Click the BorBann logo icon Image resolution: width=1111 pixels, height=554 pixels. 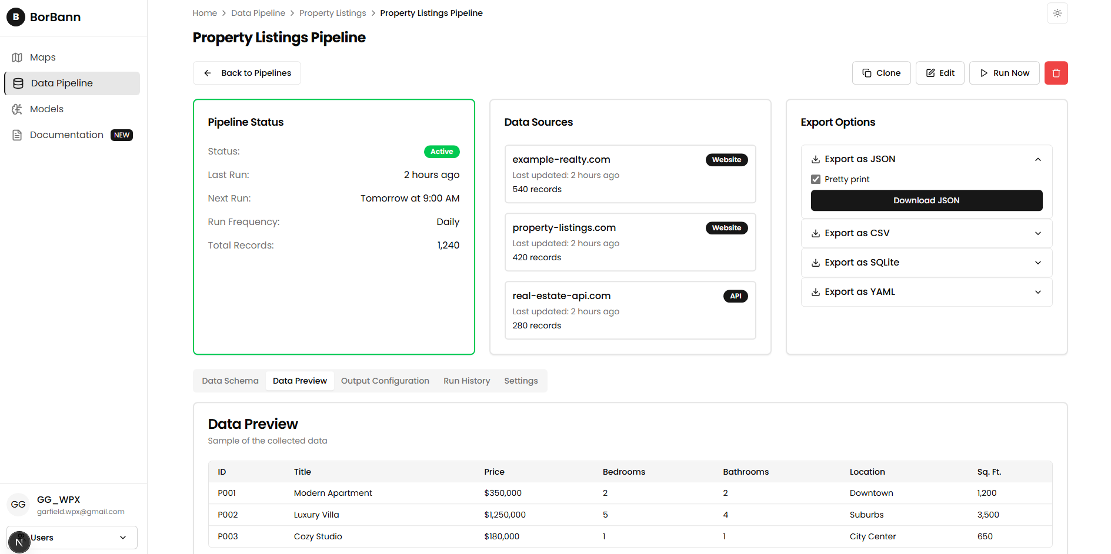pos(16,17)
